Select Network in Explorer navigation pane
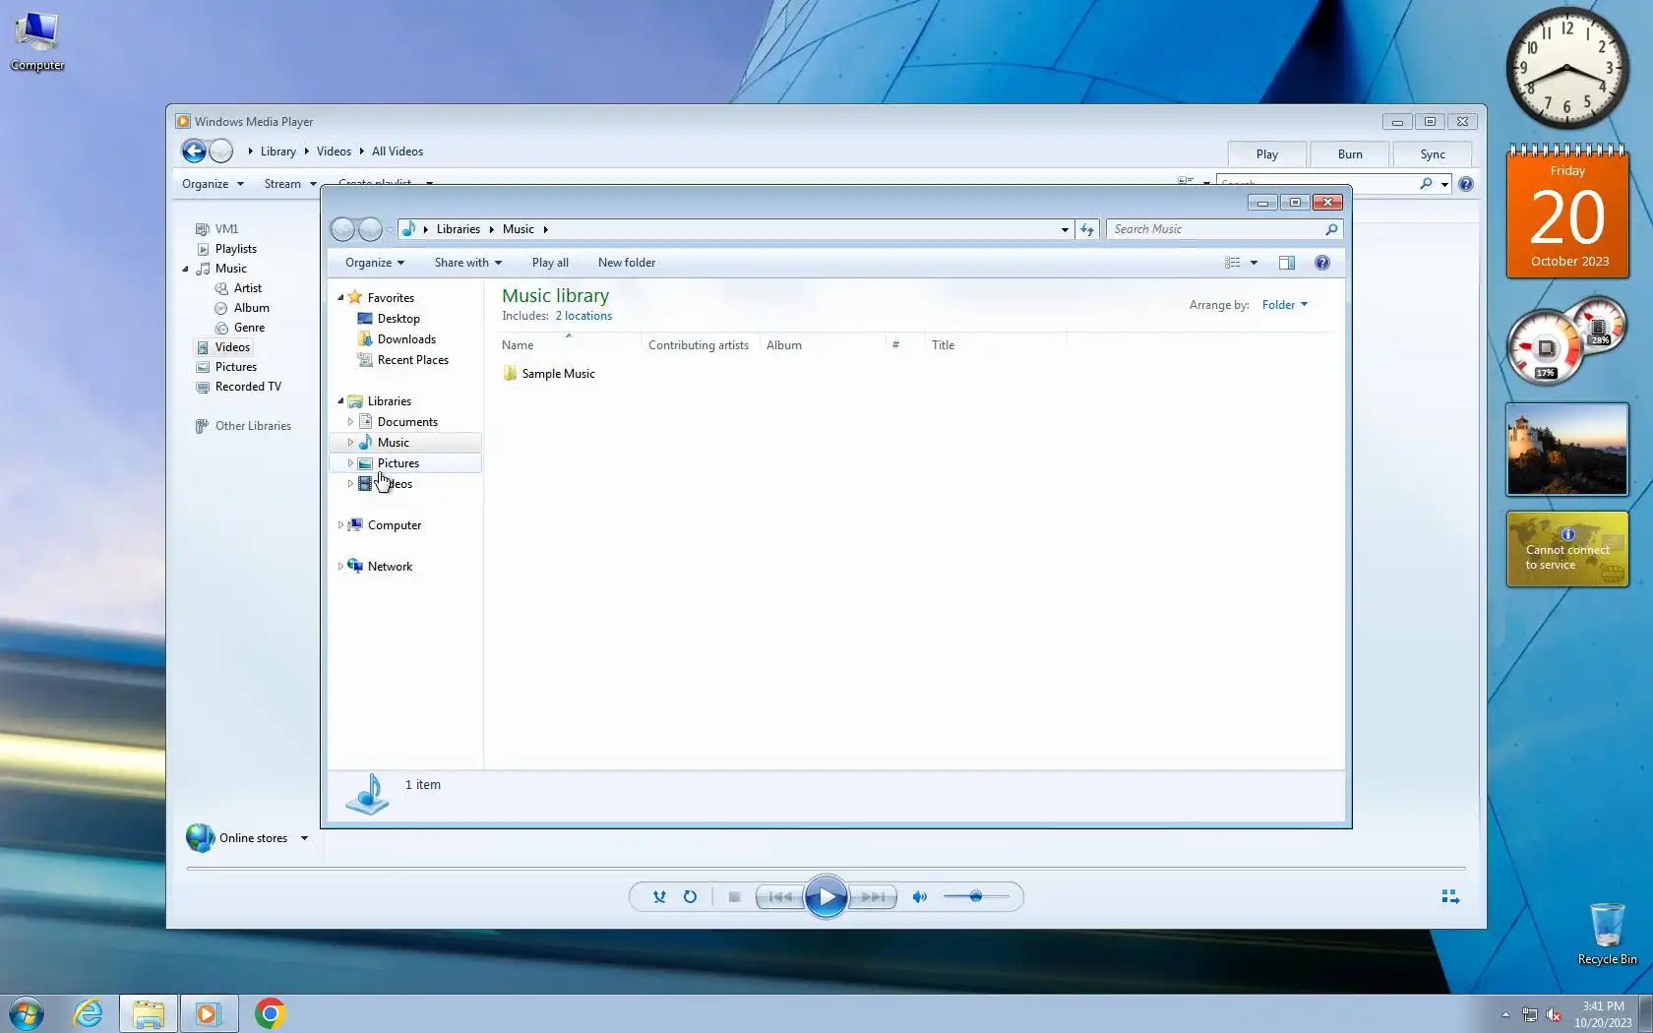 coord(390,567)
